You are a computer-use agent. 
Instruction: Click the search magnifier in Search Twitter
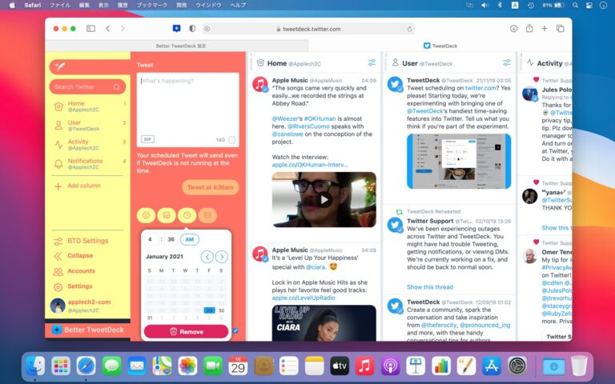(x=116, y=87)
